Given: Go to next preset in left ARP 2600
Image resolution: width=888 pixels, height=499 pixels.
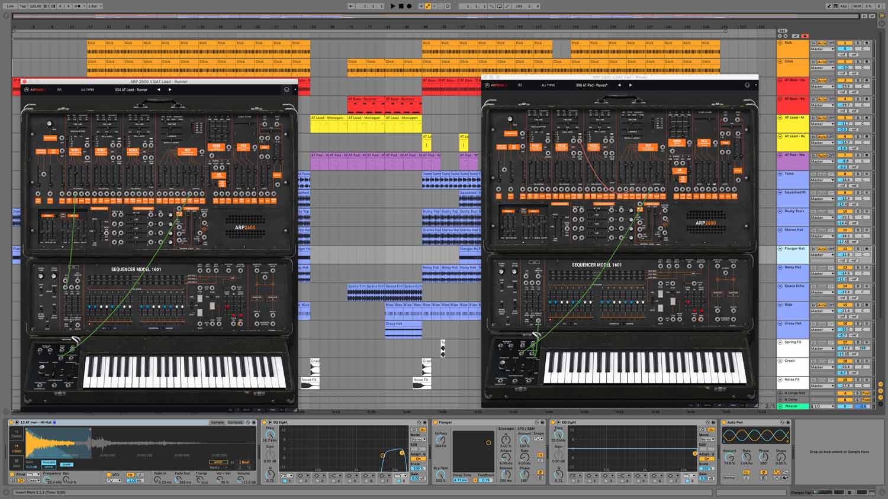Looking at the screenshot, I should click(x=170, y=90).
